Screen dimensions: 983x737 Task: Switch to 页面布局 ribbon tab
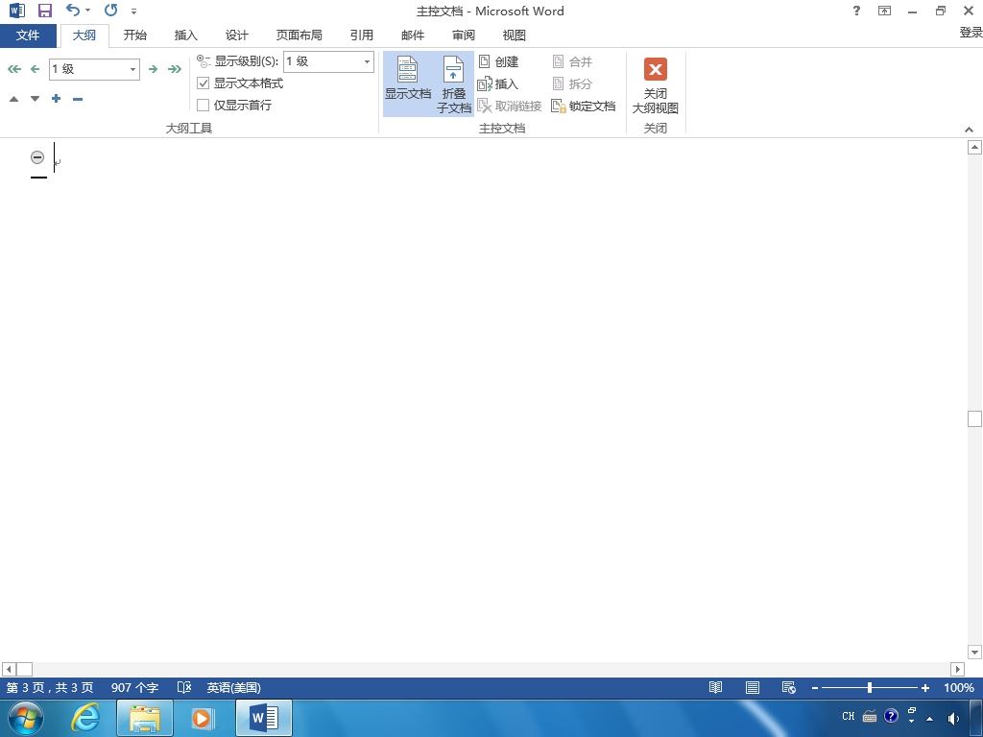(x=300, y=36)
